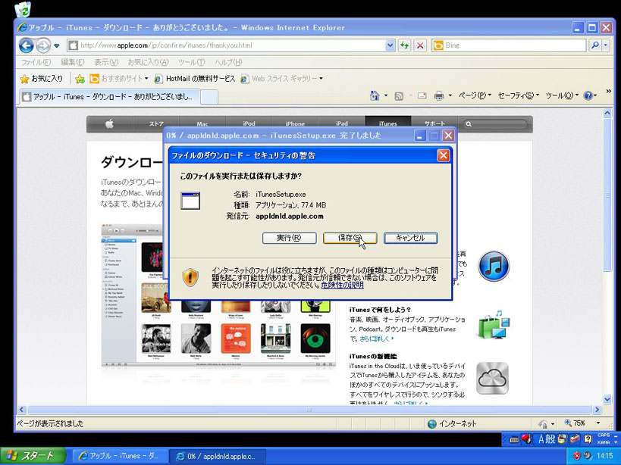Viewport: 621px width, 465px height.
Task: Click the red Stop loading icon
Action: [x=420, y=45]
